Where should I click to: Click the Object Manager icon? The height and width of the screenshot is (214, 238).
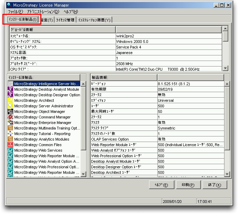point(10,112)
